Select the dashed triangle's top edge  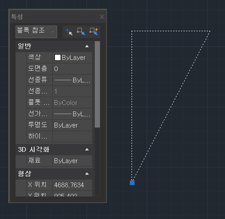(x=171, y=31)
